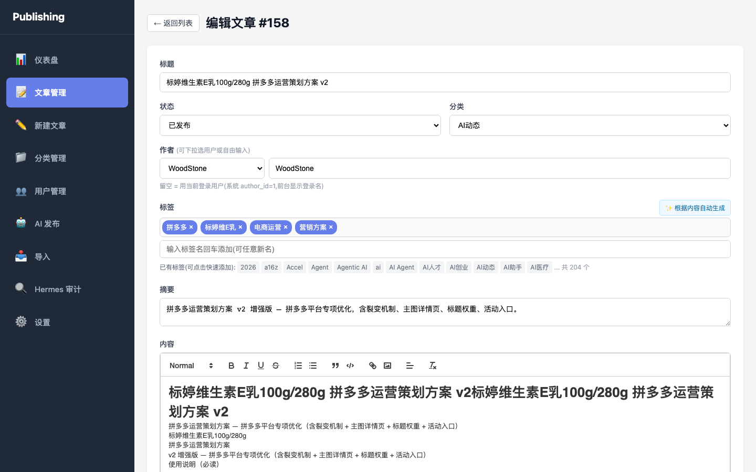The width and height of the screenshot is (756, 472).
Task: Toggle italic formatting in editor toolbar
Action: (x=246, y=366)
